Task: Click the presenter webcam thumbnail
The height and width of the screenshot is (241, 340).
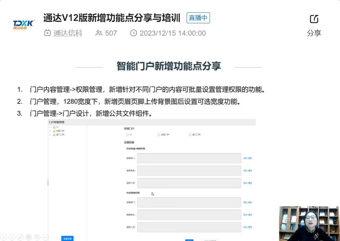Action: pos(309,224)
